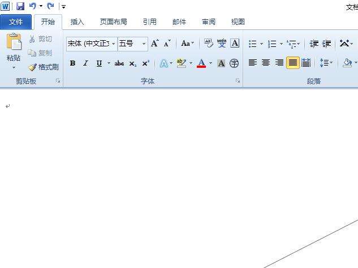The width and height of the screenshot is (358, 268).
Task: Click the Line Spacing icon
Action: point(325,63)
